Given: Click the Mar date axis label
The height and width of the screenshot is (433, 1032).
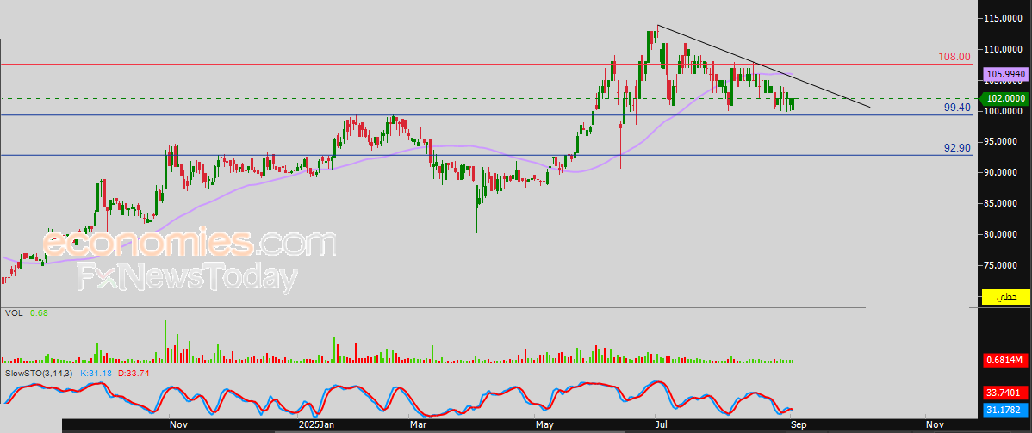Looking at the screenshot, I should (419, 425).
